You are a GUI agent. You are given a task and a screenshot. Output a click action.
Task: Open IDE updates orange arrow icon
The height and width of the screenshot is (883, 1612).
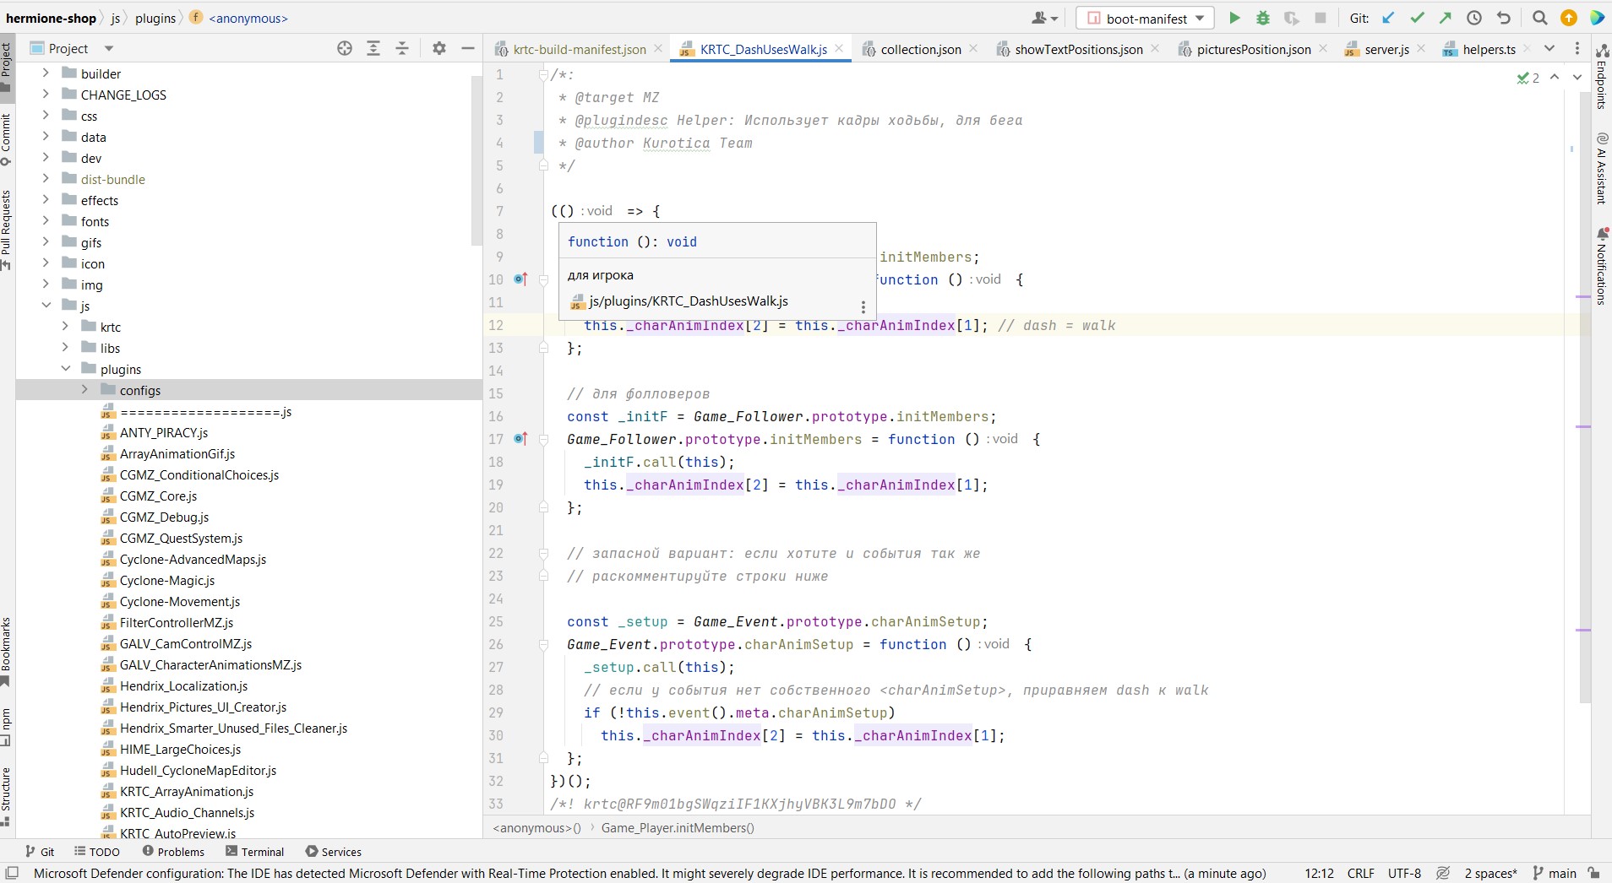pos(1569,18)
